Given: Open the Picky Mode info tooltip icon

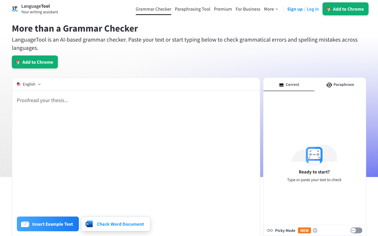Looking at the screenshot, I should 315,230.
